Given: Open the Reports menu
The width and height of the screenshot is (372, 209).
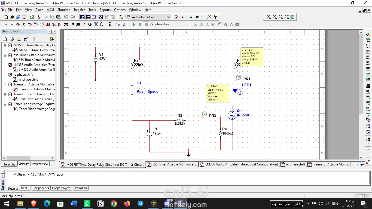Looking at the screenshot, I should [105, 10].
